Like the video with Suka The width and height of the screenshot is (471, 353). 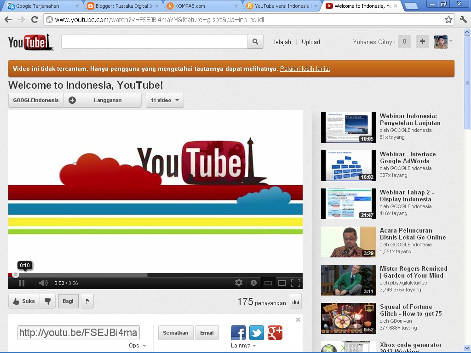[x=24, y=301]
